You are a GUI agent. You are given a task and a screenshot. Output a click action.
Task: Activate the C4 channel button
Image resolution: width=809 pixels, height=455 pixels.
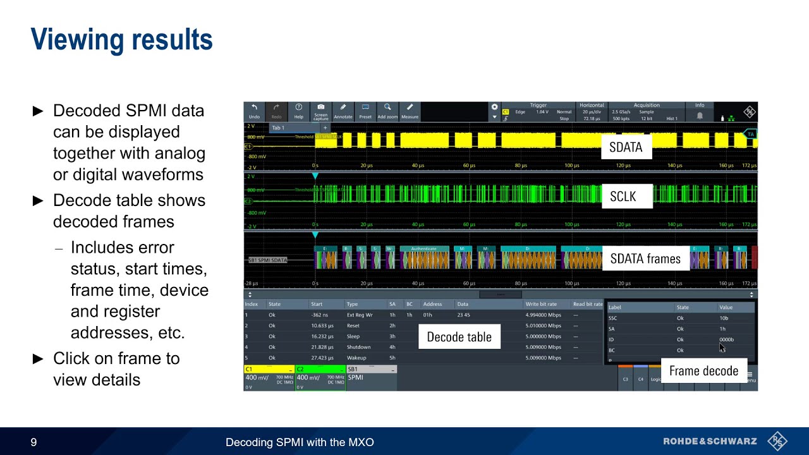coord(640,378)
